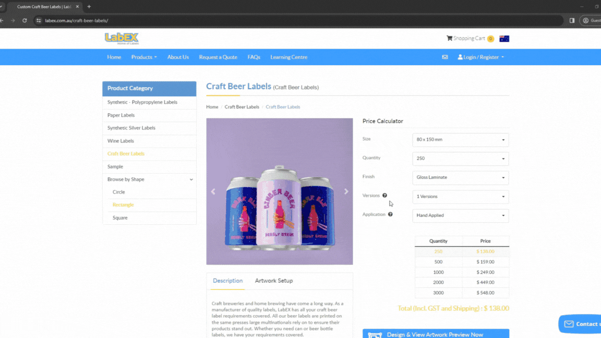
Task: Click the next arrow on the product image carousel
Action: [346, 191]
